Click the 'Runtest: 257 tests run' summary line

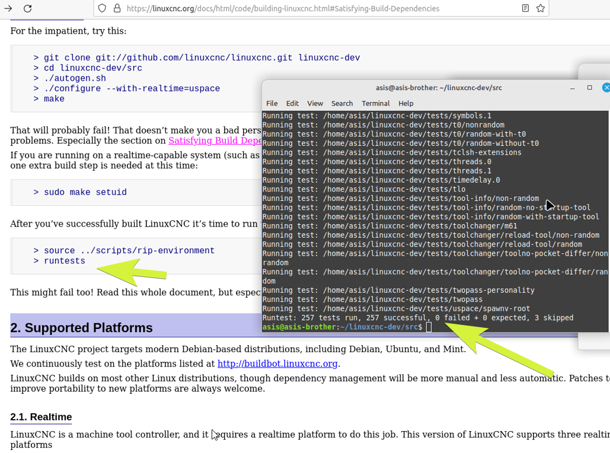[x=418, y=318]
